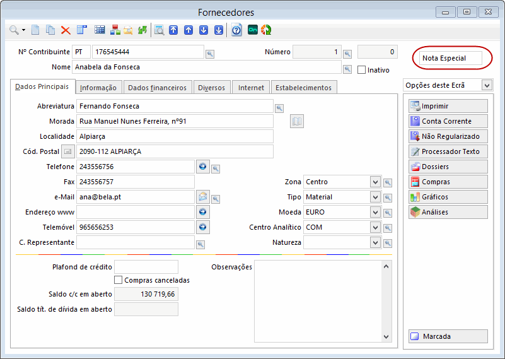Launch Processador Texto
Viewport: 505px width, 359px height.
pyautogui.click(x=448, y=151)
